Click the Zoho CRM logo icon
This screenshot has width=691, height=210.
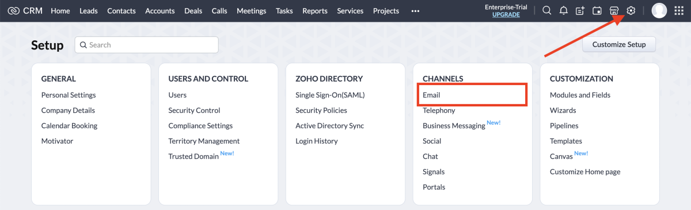(x=13, y=10)
